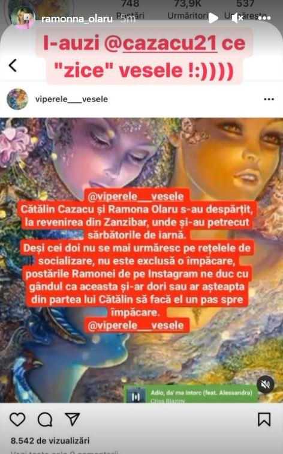Save post with bookmark icon
The height and width of the screenshot is (454, 283).
[264, 419]
